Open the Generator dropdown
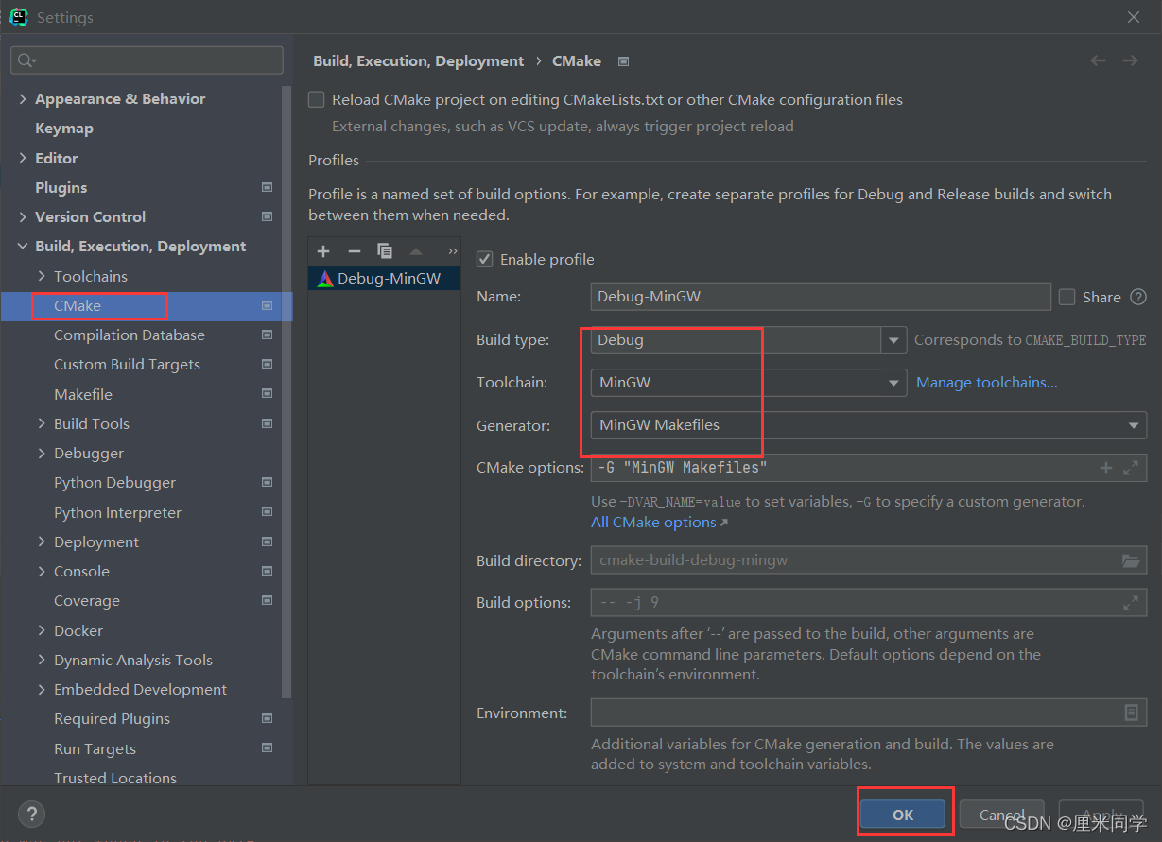The image size is (1162, 842). tap(1133, 425)
